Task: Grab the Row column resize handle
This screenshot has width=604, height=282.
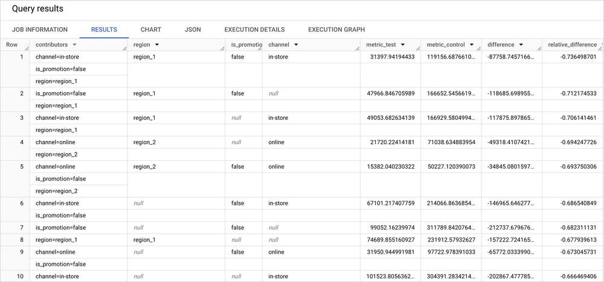Action: (x=27, y=48)
